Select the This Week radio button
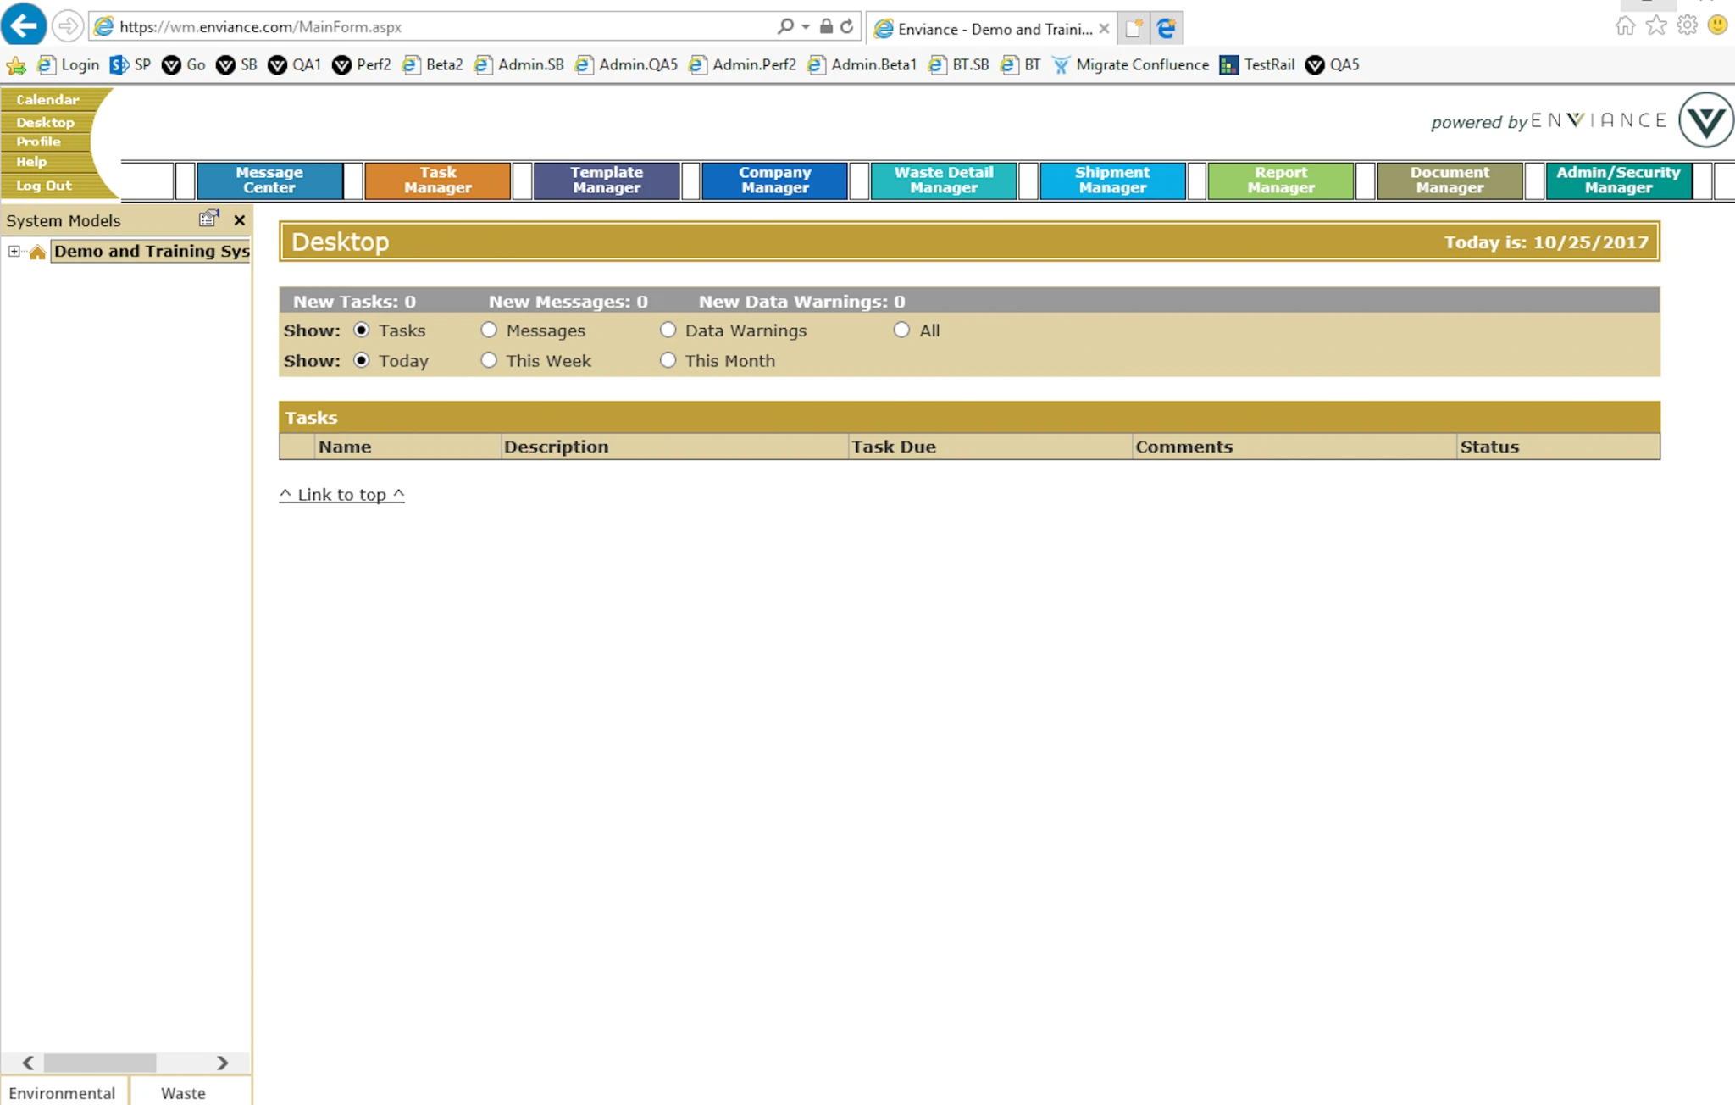This screenshot has width=1735, height=1105. (x=489, y=360)
